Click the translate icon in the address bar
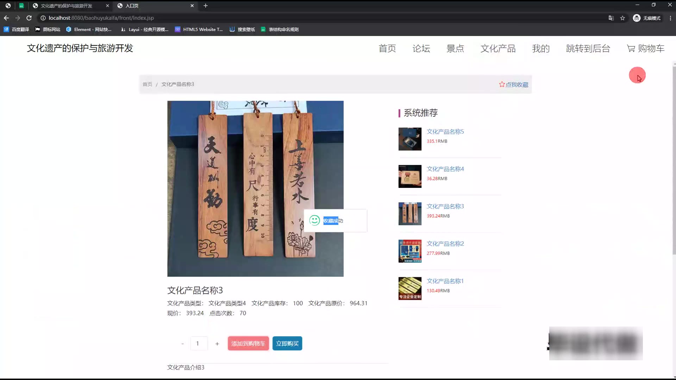Image resolution: width=676 pixels, height=380 pixels. (x=611, y=18)
